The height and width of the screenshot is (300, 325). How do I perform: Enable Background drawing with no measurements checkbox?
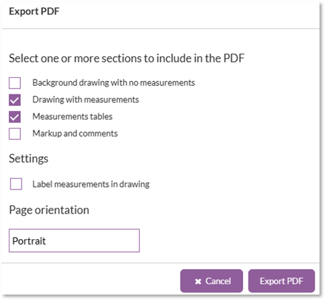[15, 83]
